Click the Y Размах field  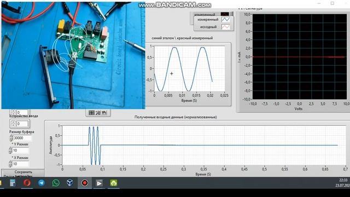point(21,150)
